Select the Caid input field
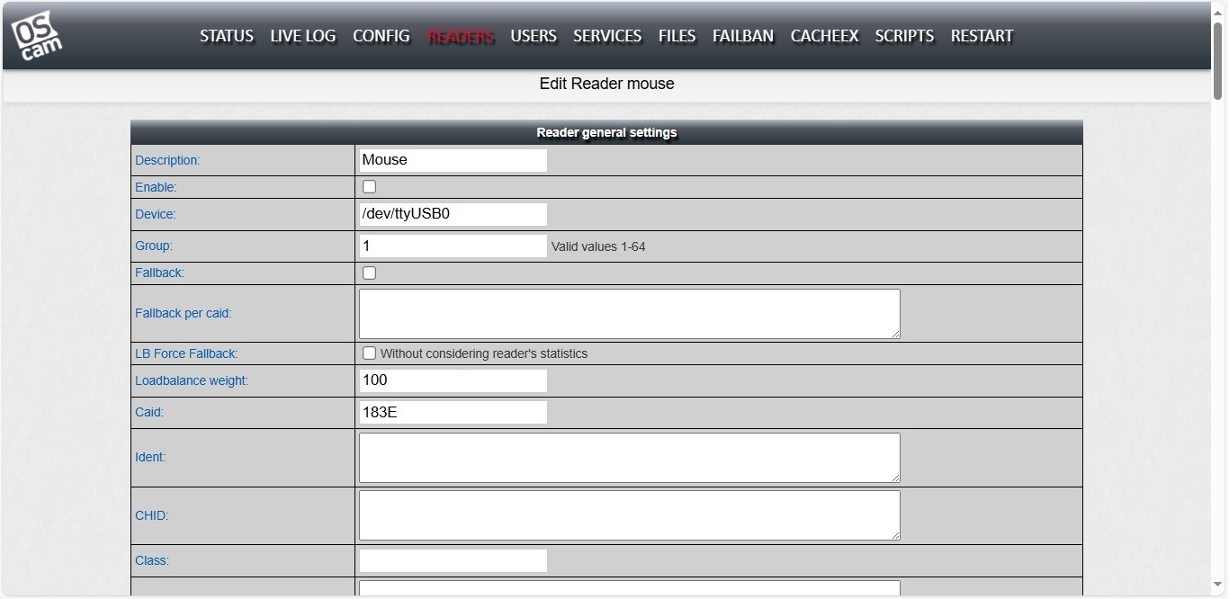This screenshot has height=599, width=1229. tap(453, 412)
